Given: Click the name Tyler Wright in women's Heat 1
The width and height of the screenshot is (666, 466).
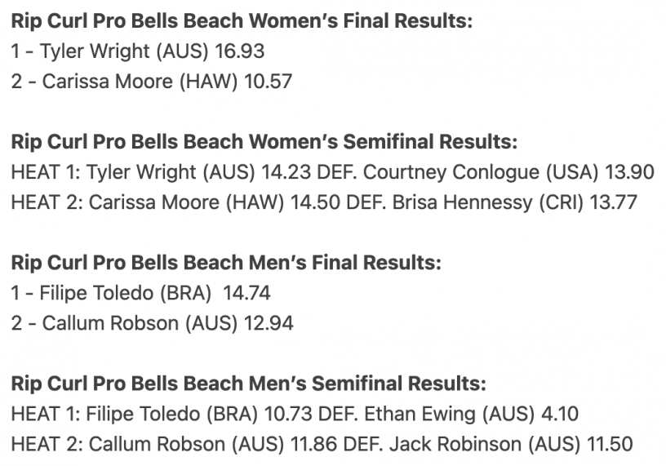Looking at the screenshot, I should click(x=141, y=172).
